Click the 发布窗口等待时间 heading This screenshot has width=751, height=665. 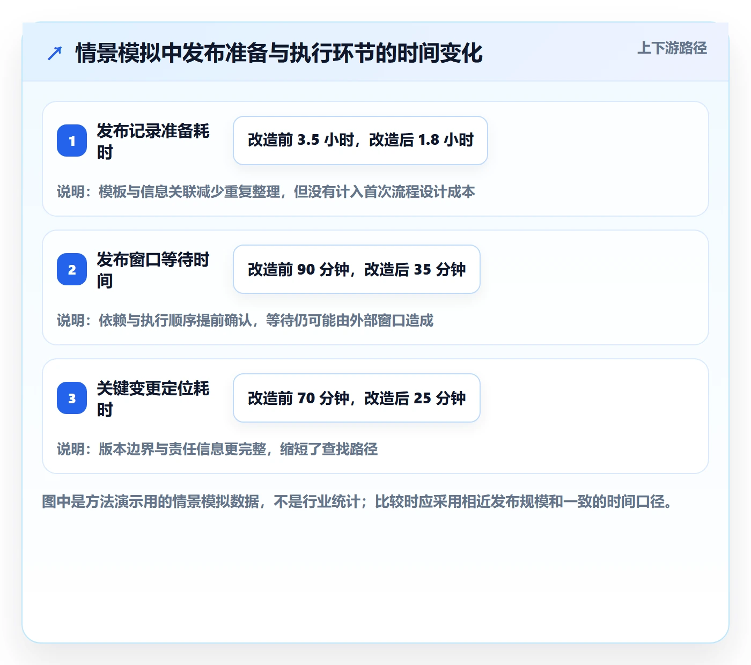pos(153,270)
